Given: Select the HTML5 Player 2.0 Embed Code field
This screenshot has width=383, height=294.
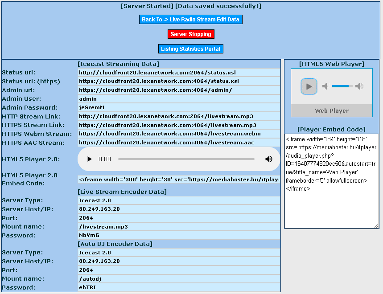Looking at the screenshot, I should 179,180.
